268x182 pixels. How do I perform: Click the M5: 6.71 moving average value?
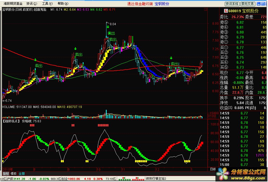pos(109,10)
